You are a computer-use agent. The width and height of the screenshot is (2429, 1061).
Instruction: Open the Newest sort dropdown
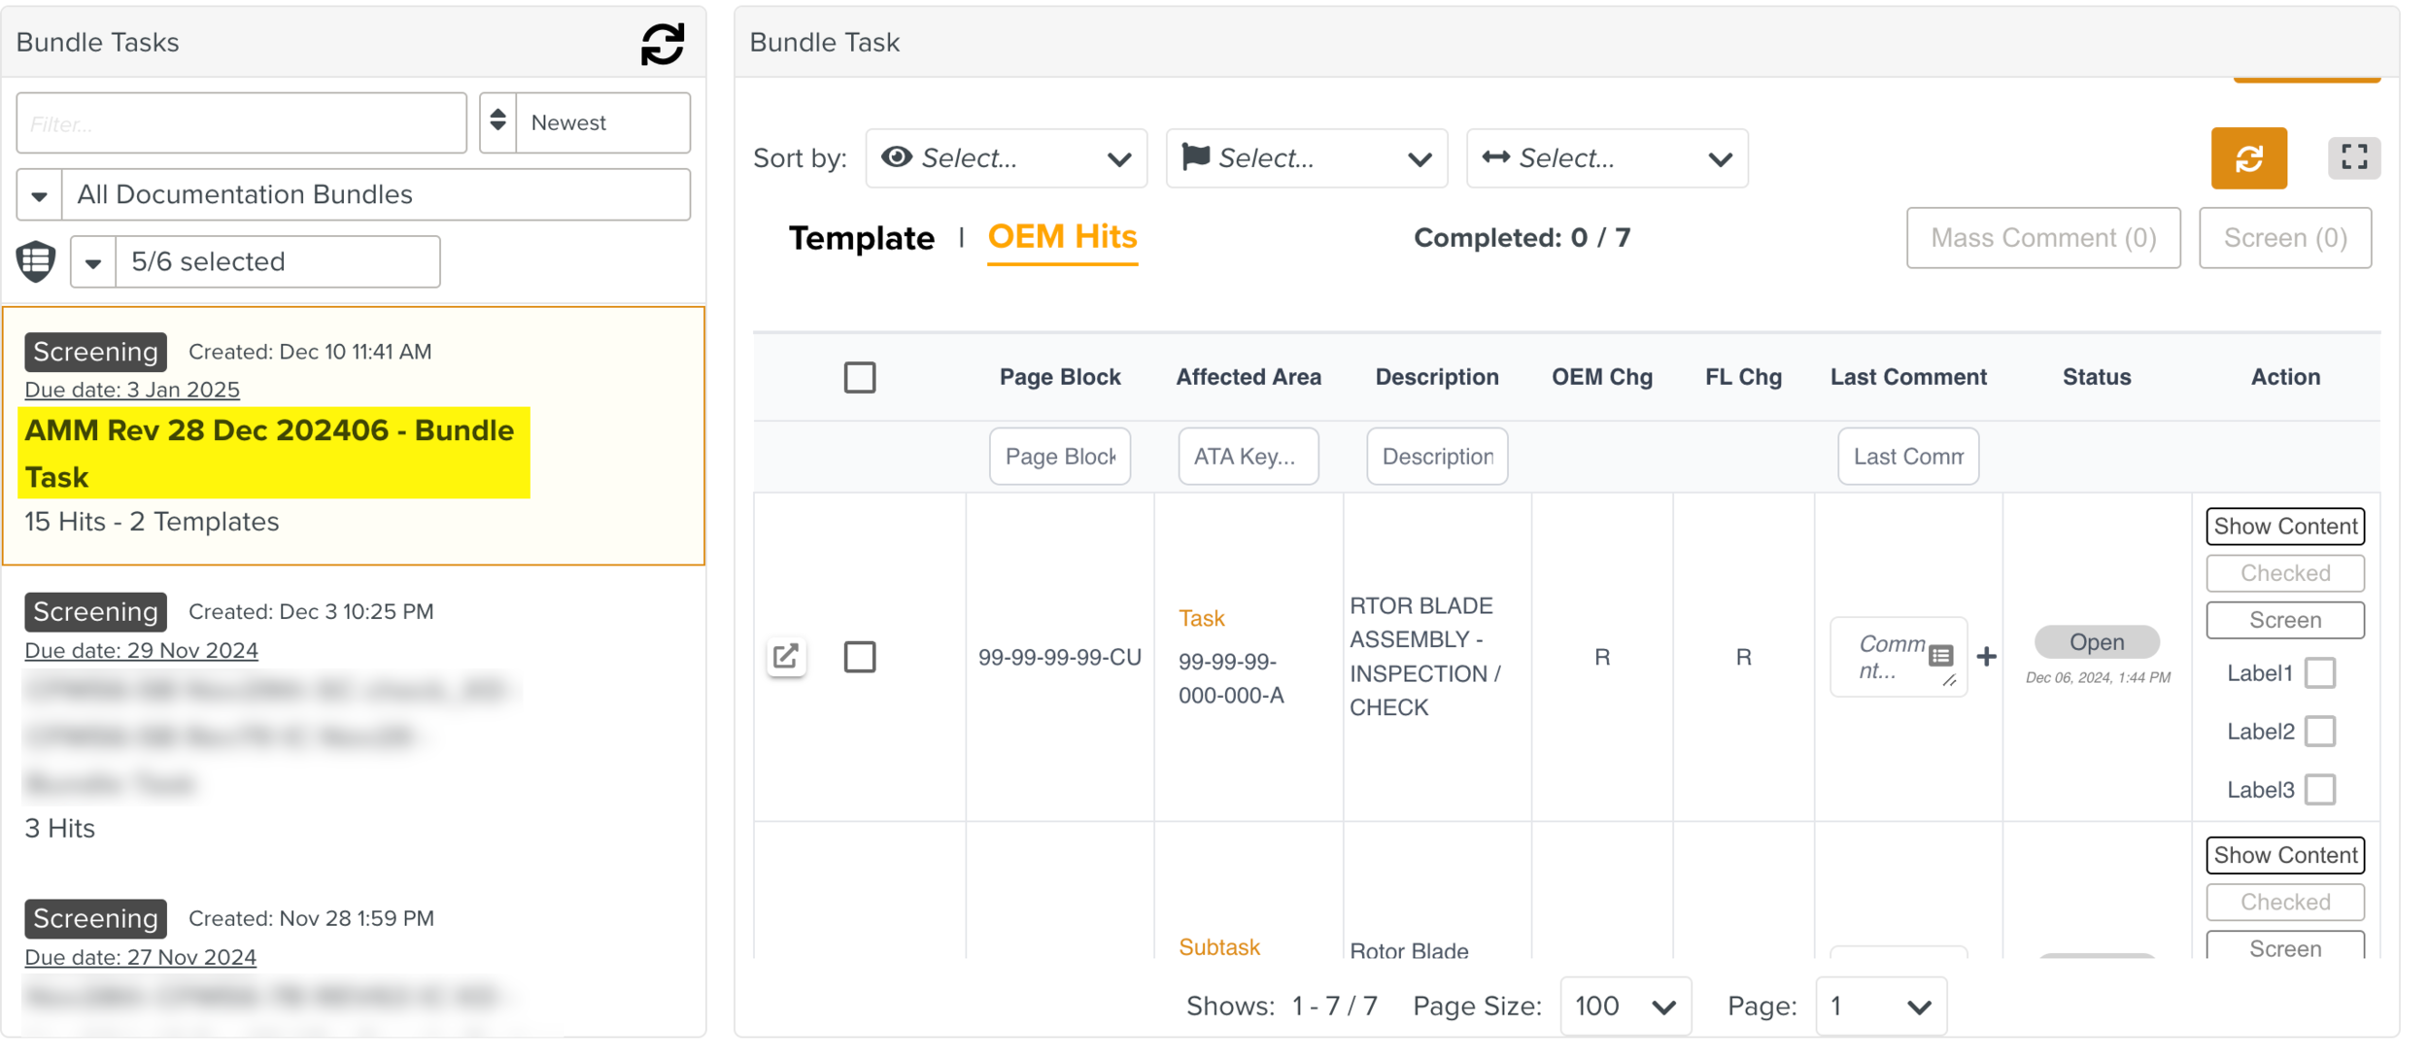(602, 122)
